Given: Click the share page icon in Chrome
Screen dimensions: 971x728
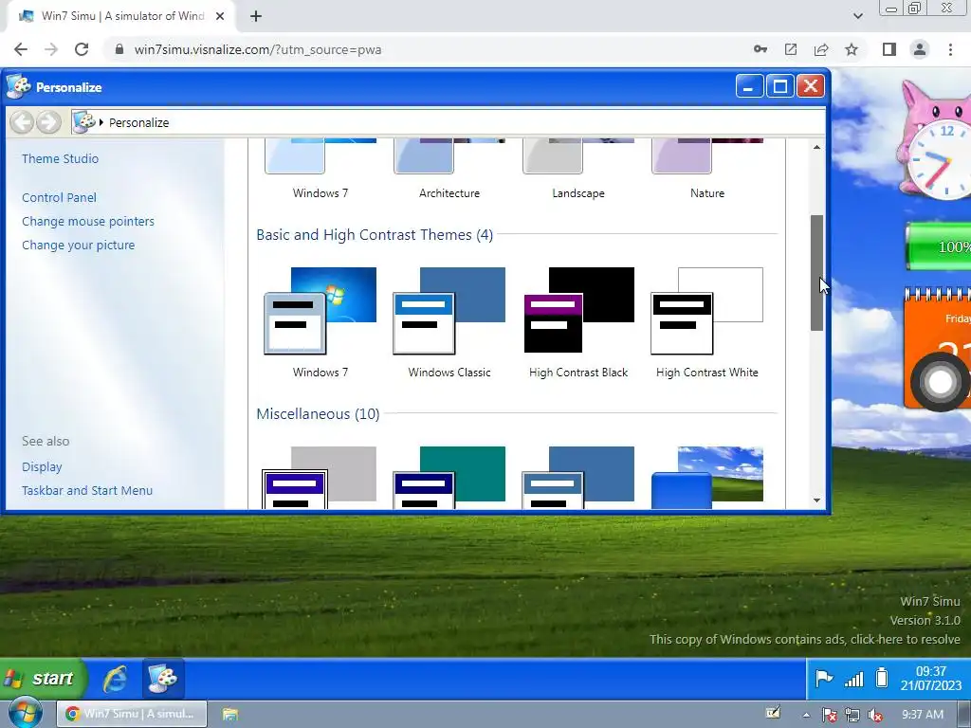Looking at the screenshot, I should point(821,49).
